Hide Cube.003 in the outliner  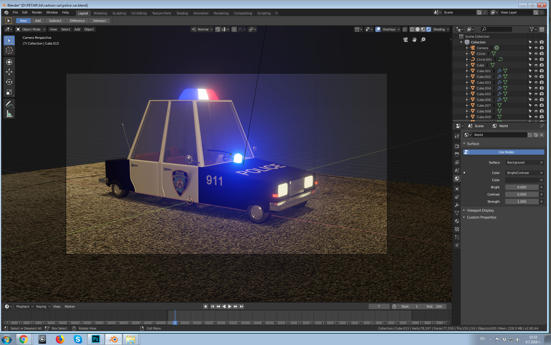pos(536,82)
